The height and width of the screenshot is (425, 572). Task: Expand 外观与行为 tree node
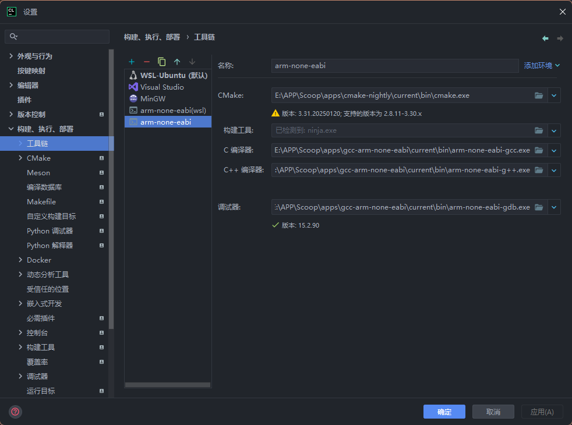pyautogui.click(x=11, y=56)
